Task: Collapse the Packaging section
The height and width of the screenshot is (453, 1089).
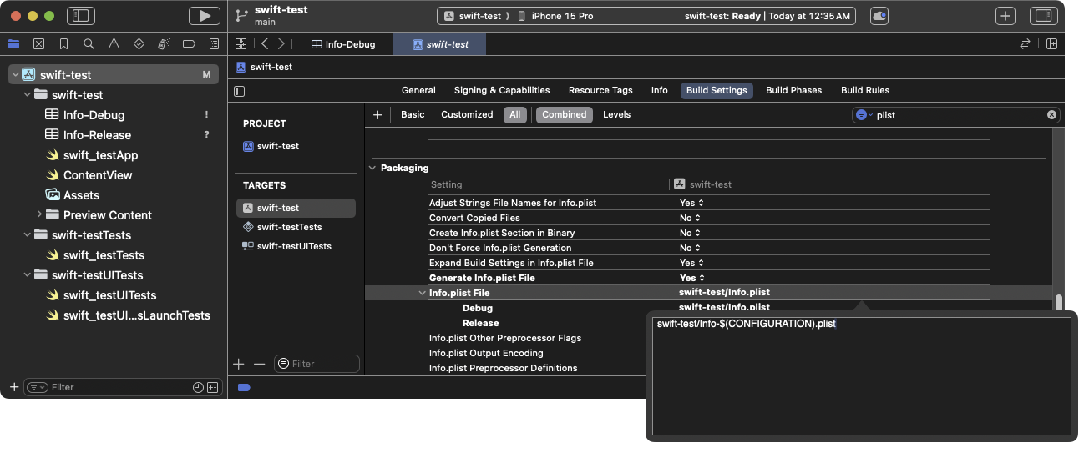Action: coord(372,168)
